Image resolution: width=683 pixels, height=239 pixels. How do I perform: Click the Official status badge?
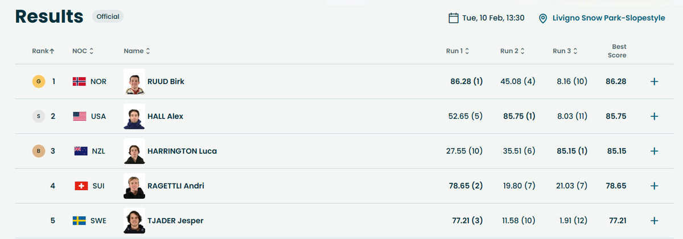click(108, 16)
